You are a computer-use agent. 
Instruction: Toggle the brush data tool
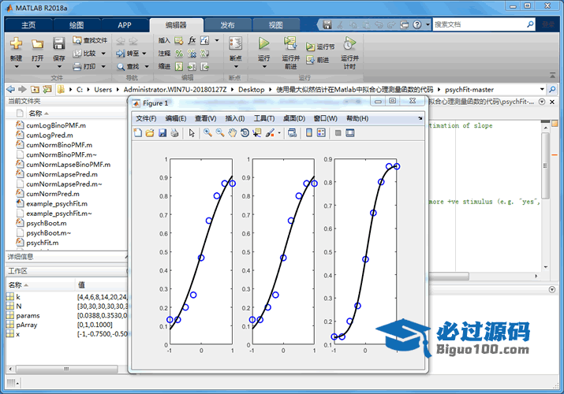[270, 133]
